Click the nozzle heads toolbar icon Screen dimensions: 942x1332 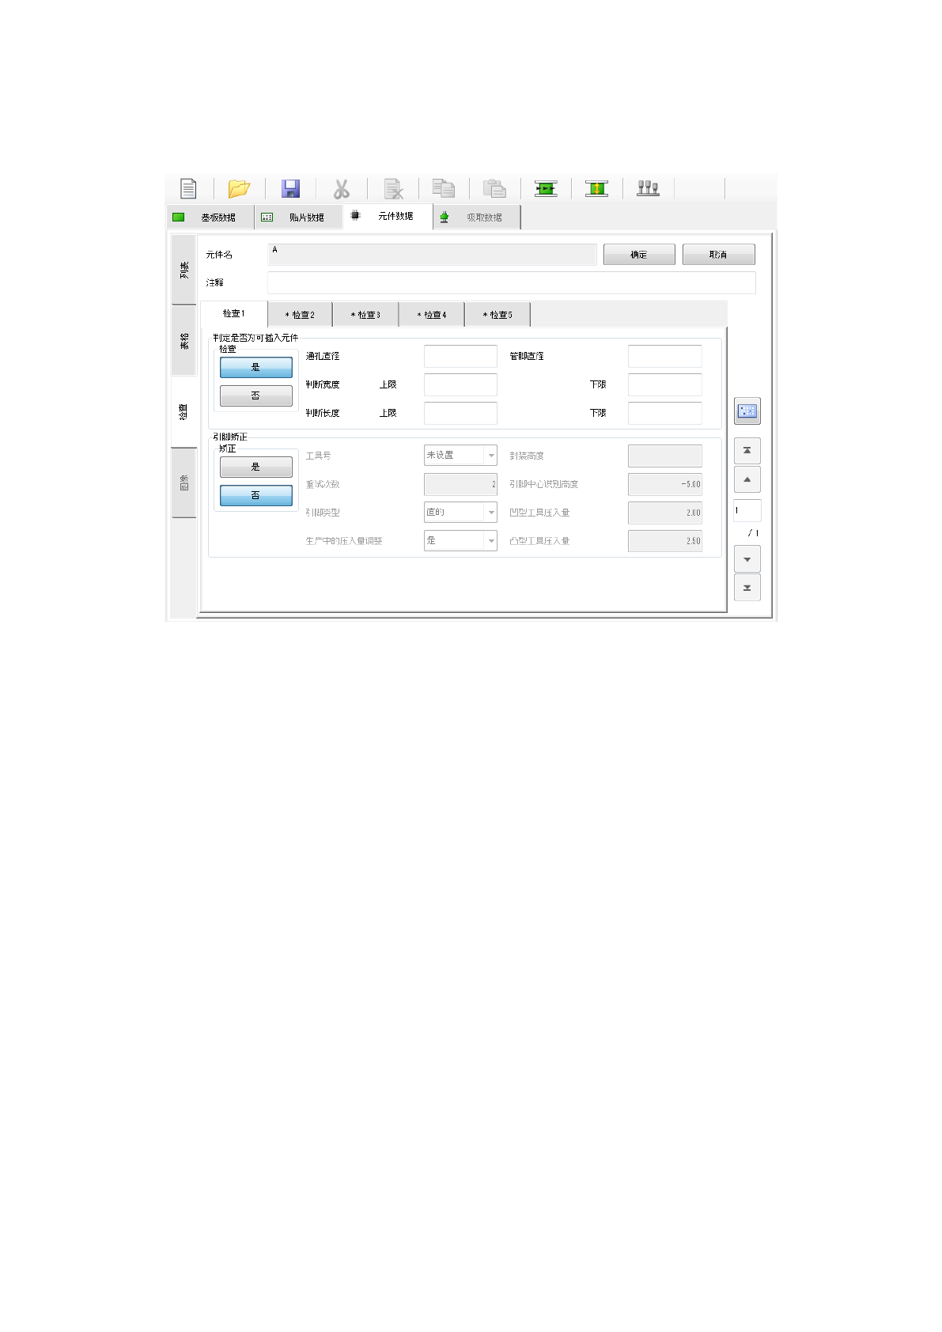coord(648,188)
